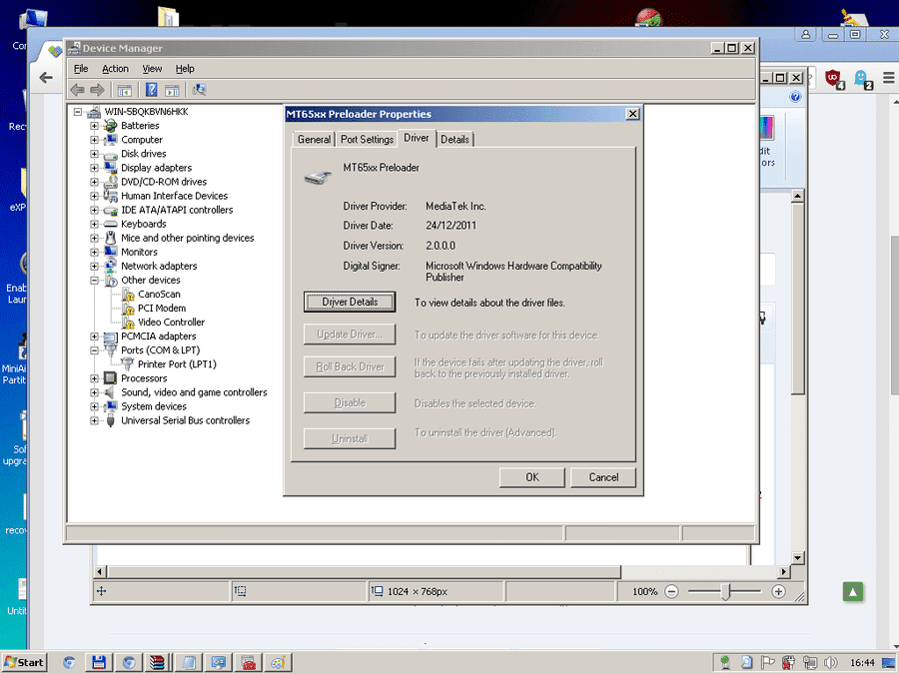The width and height of the screenshot is (899, 674).
Task: Expand the Batteries node
Action: point(95,126)
